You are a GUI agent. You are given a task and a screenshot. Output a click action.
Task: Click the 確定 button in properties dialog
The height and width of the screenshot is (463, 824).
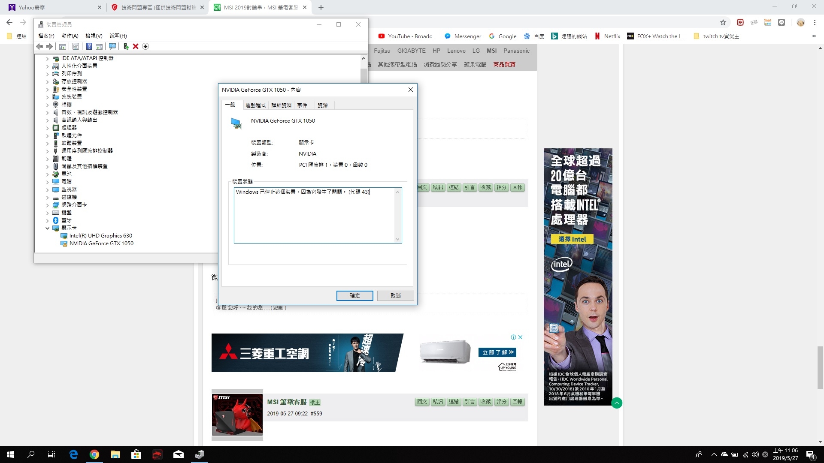point(355,296)
